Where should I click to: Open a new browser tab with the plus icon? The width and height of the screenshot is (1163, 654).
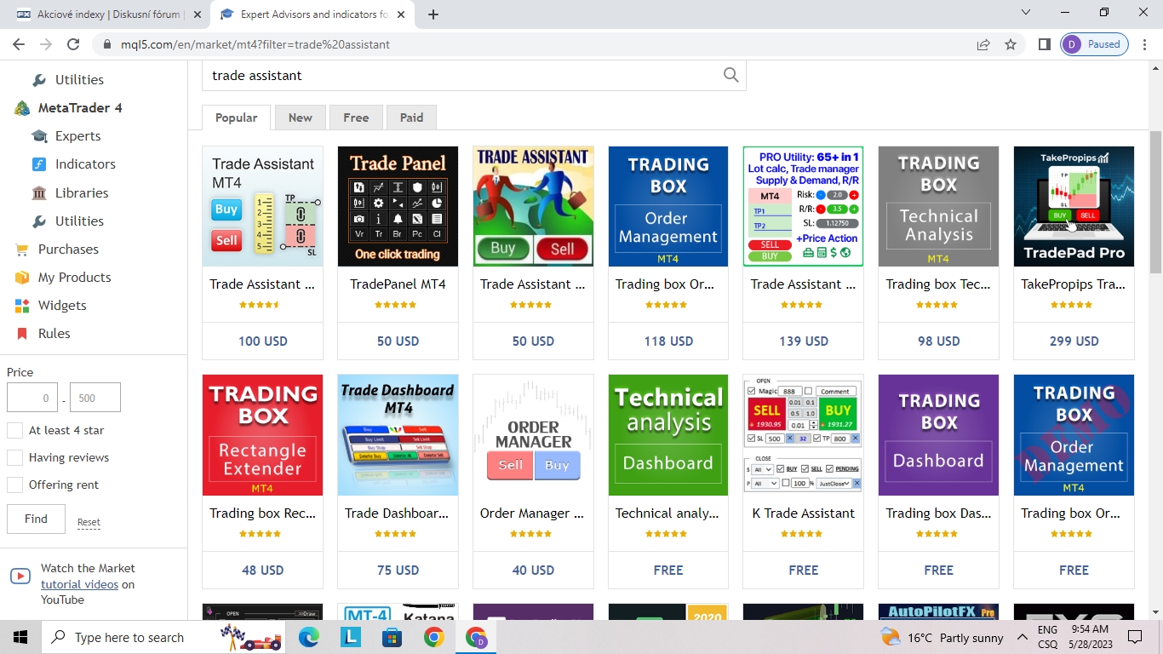coord(433,14)
